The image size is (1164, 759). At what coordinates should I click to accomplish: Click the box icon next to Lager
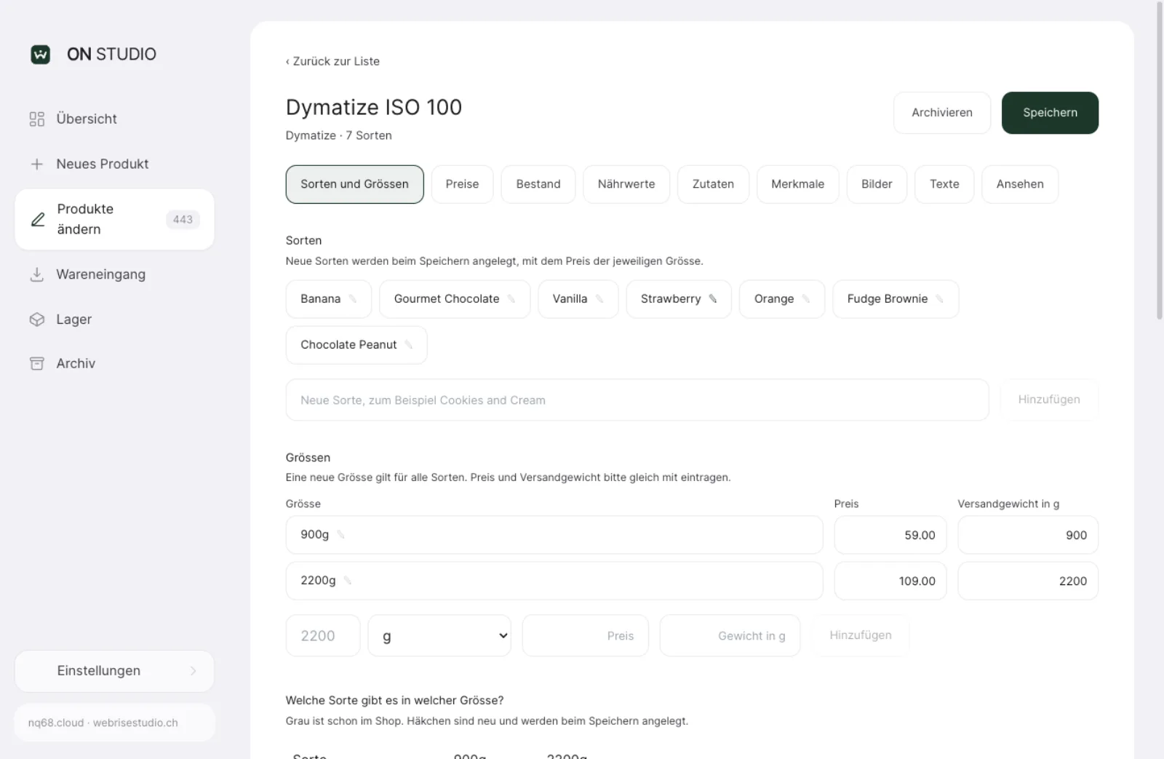tap(37, 319)
